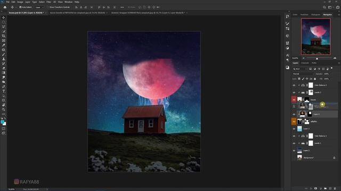The width and height of the screenshot is (341, 191).
Task: Open the Brush Settings panel icon
Action: click(288, 23)
